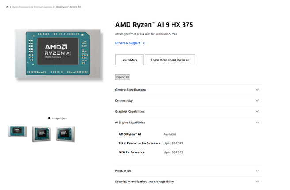Viewport: 290px width, 190px height.
Task: Click General Specifications chevron arrow
Action: (x=257, y=90)
